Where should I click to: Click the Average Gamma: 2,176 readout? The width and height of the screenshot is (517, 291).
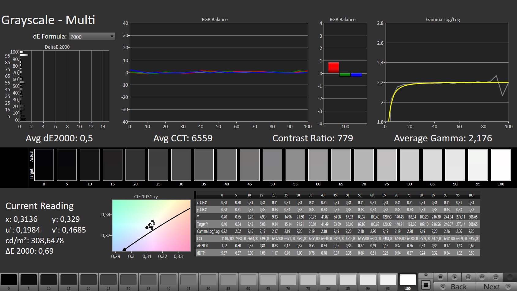pyautogui.click(x=443, y=138)
